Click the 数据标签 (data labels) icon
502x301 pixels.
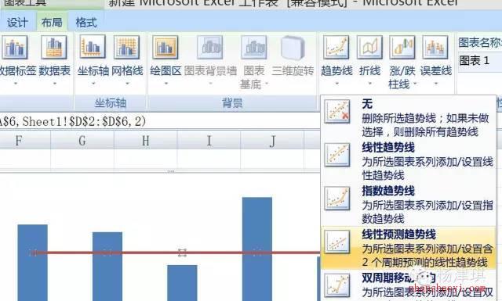coord(15,47)
